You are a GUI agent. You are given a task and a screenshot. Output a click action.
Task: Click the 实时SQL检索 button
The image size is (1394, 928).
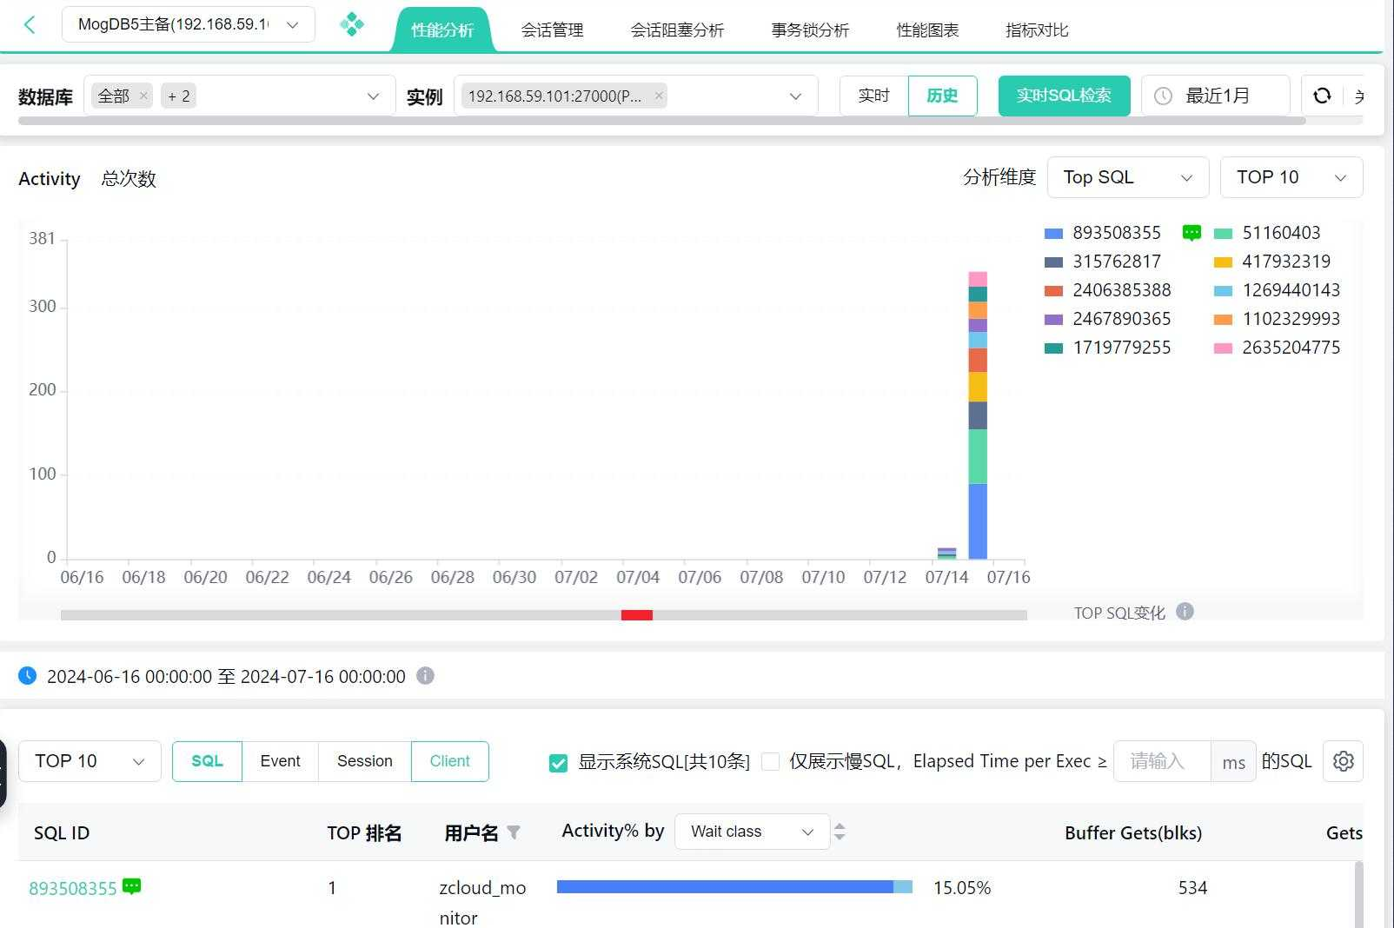click(x=1064, y=96)
